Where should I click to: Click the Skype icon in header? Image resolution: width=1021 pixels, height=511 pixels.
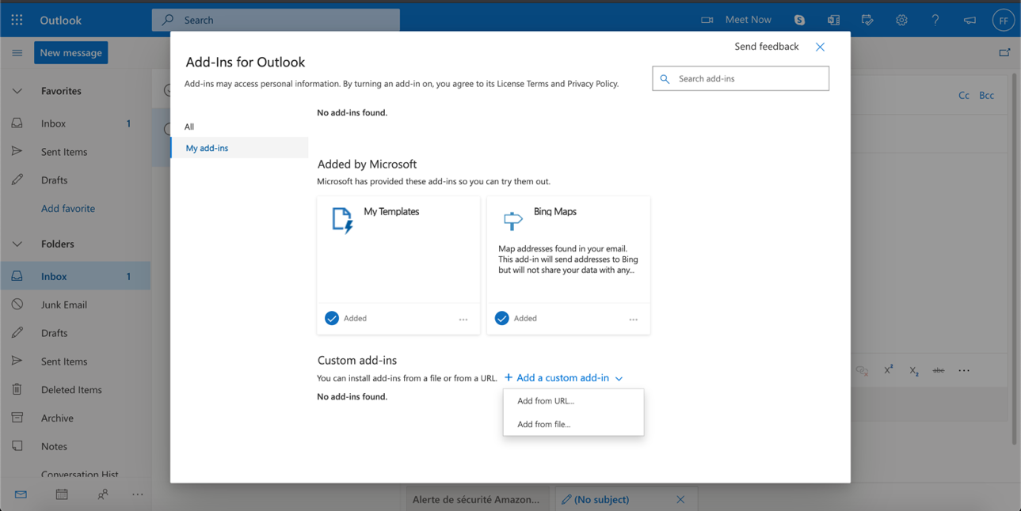click(799, 20)
